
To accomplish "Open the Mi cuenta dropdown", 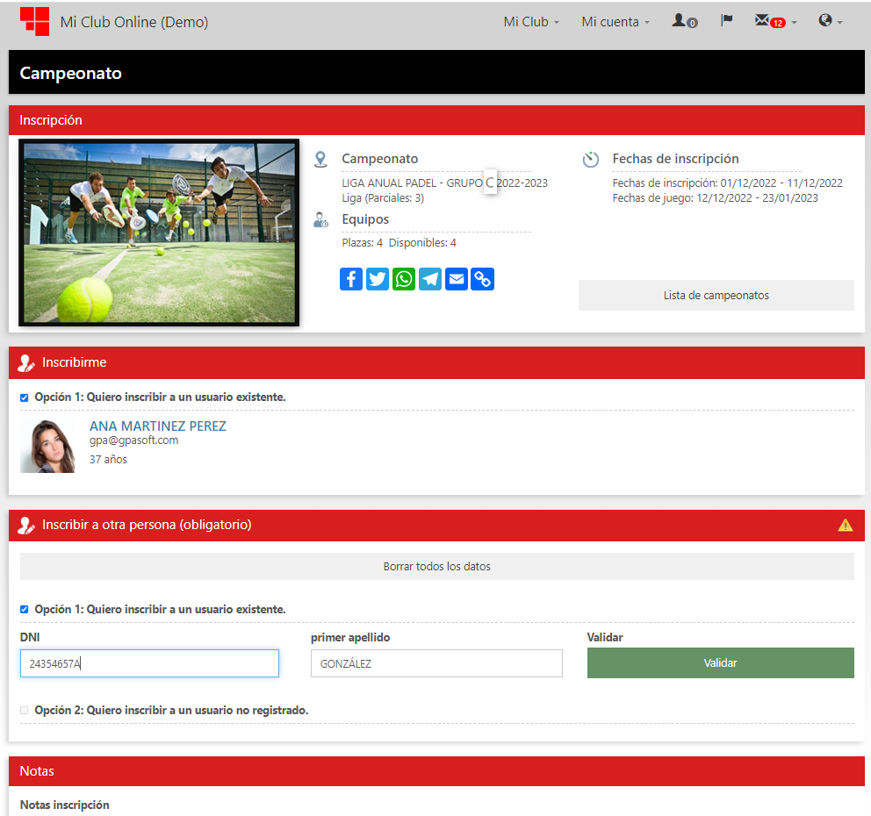I will click(x=615, y=22).
